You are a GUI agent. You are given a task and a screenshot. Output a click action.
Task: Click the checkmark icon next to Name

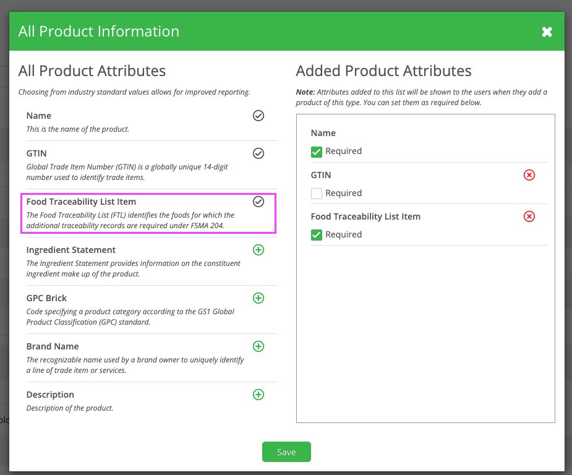[258, 116]
